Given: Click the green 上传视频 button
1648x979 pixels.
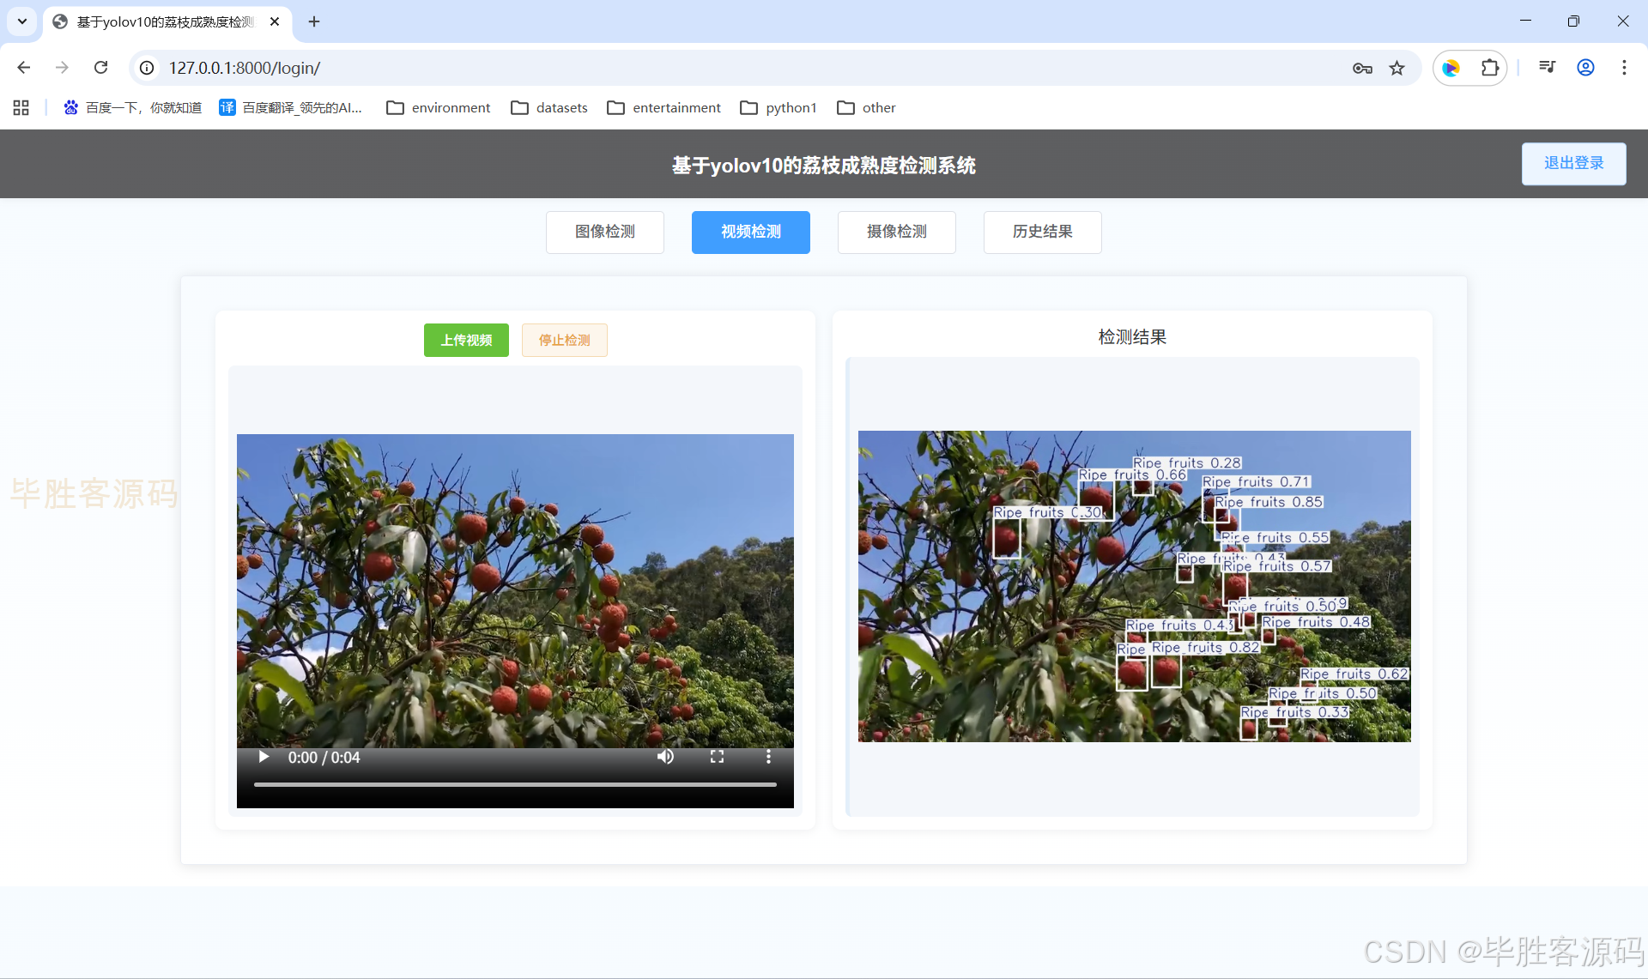Looking at the screenshot, I should (x=466, y=341).
